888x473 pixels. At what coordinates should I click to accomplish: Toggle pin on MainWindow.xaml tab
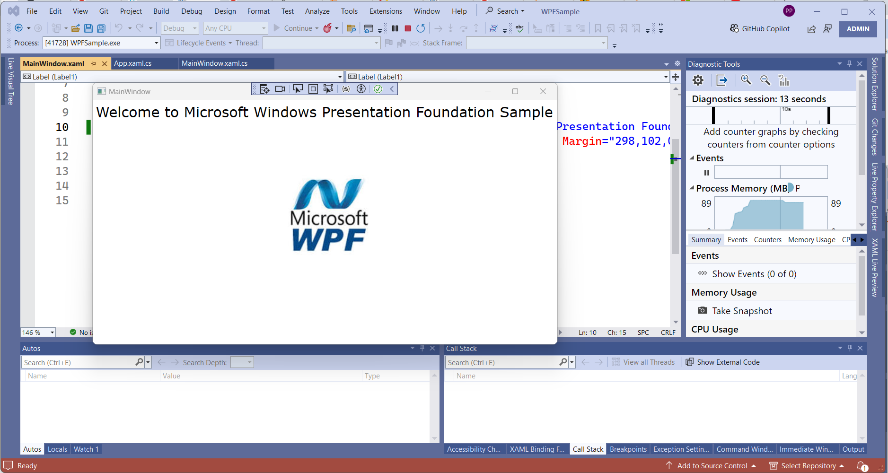tap(94, 63)
